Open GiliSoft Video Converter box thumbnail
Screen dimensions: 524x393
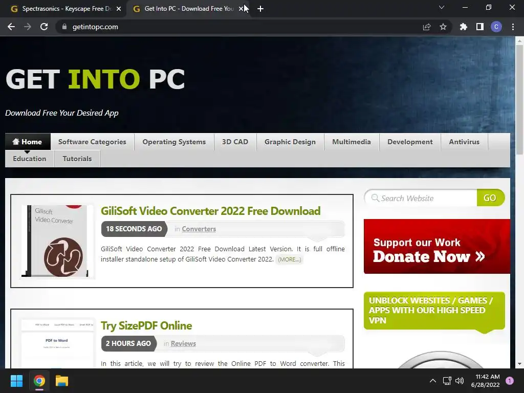pos(57,242)
